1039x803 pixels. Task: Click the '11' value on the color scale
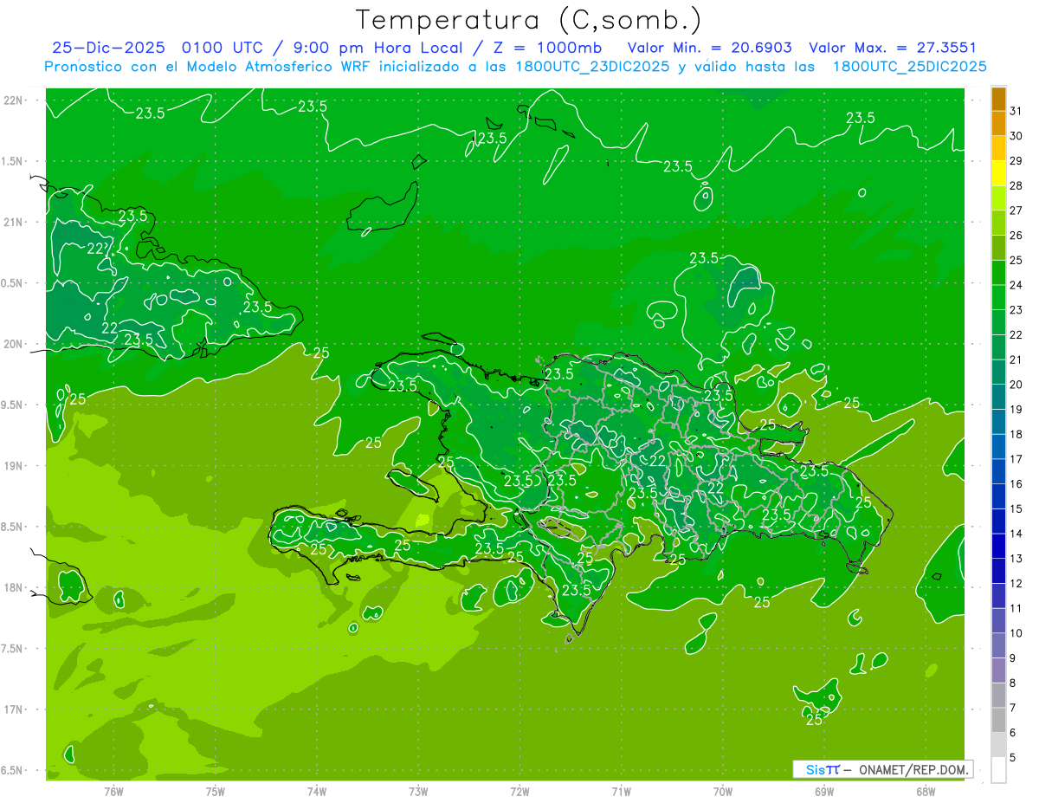[1016, 608]
